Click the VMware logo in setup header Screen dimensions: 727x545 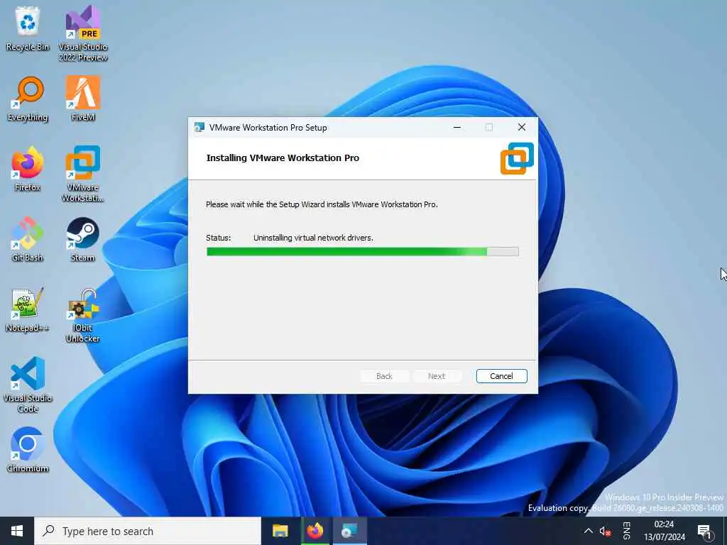pos(517,158)
